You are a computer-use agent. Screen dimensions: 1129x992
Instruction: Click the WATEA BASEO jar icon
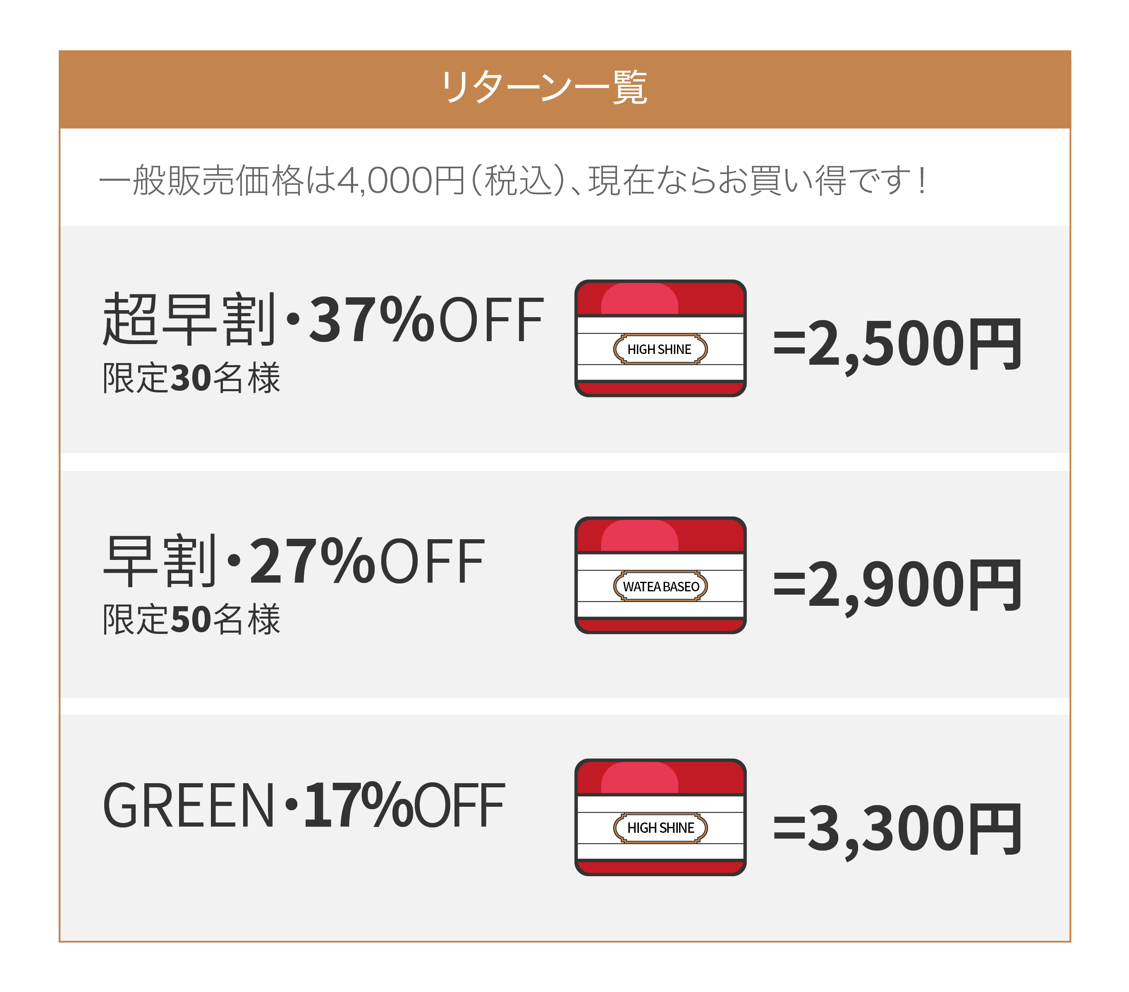click(x=660, y=575)
